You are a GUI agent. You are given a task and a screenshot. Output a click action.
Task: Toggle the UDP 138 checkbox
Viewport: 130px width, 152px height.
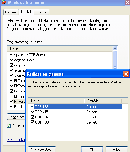point(32,122)
